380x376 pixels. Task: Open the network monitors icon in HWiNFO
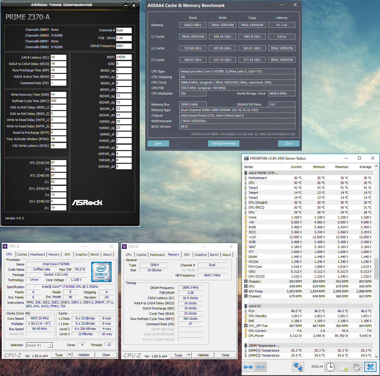[x=298, y=367]
